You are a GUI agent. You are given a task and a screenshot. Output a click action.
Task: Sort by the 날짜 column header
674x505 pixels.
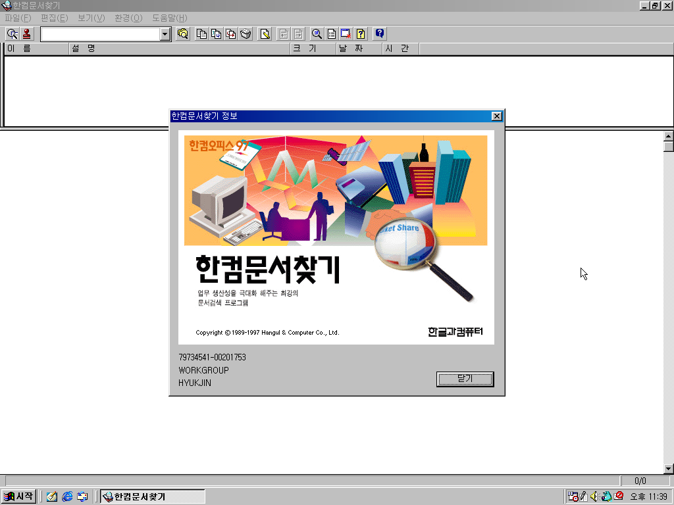coord(359,49)
